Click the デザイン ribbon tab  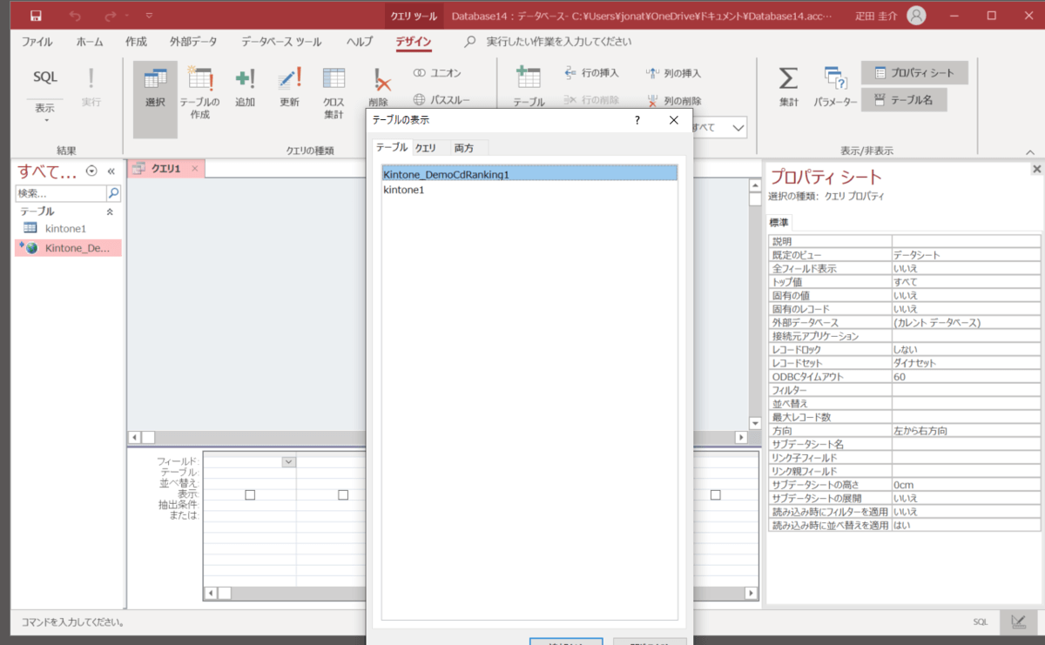coord(413,42)
